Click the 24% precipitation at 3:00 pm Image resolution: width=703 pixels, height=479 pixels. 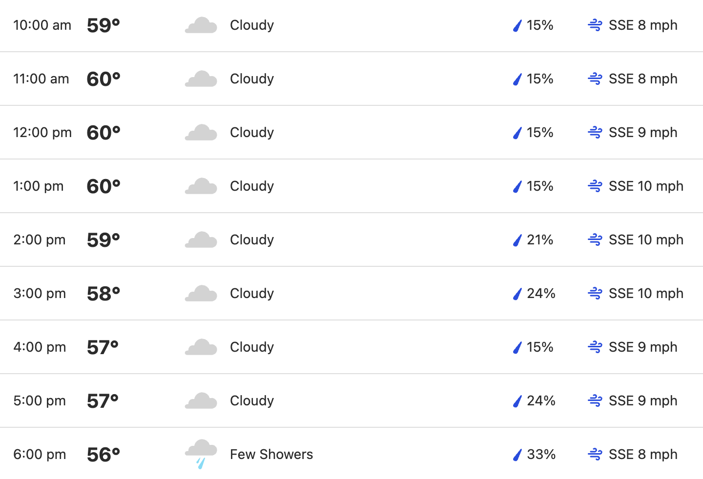[541, 293]
